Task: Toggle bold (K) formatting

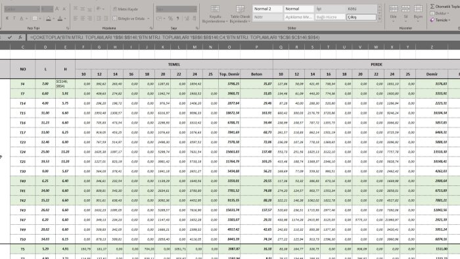Action: [7, 18]
